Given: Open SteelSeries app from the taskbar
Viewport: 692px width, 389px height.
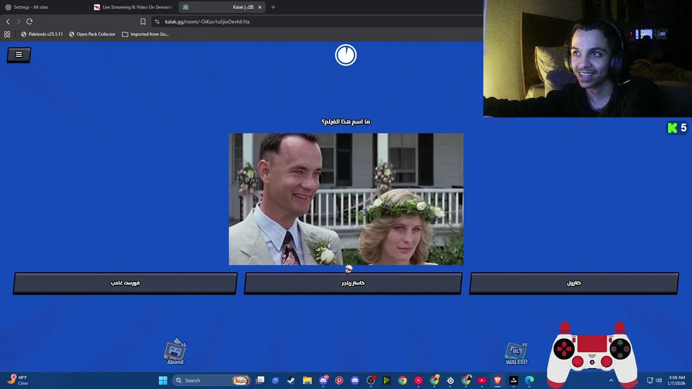Looking at the screenshot, I should [450, 380].
